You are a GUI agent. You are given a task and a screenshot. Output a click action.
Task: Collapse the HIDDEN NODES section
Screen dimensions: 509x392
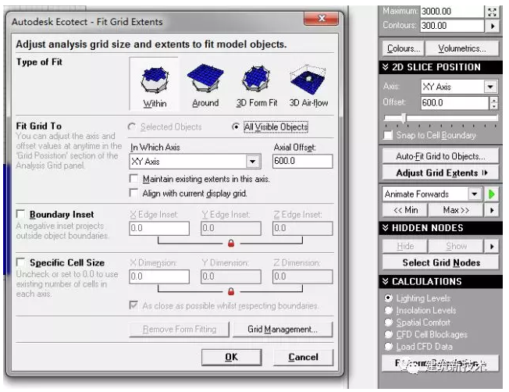(x=386, y=228)
